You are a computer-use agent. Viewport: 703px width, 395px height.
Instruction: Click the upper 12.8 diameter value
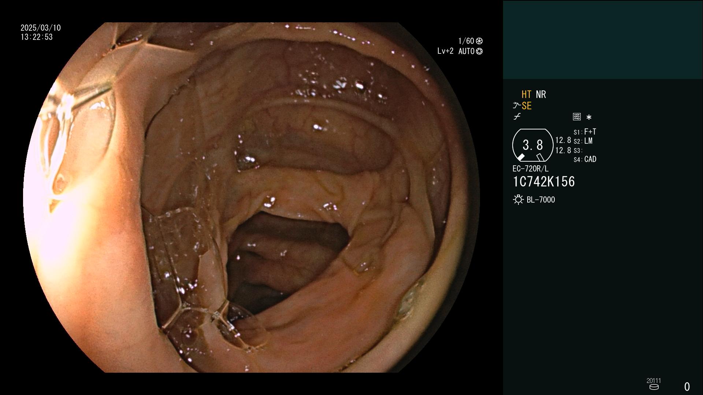(x=563, y=140)
